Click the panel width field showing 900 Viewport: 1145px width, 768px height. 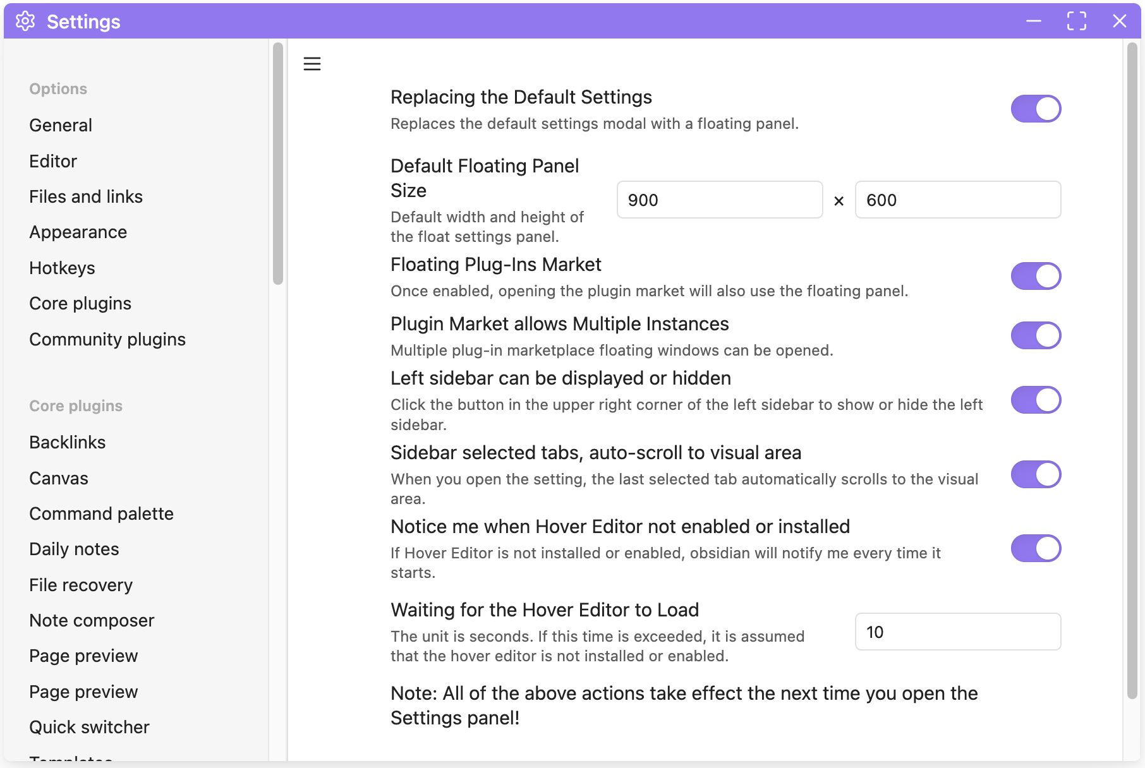719,200
